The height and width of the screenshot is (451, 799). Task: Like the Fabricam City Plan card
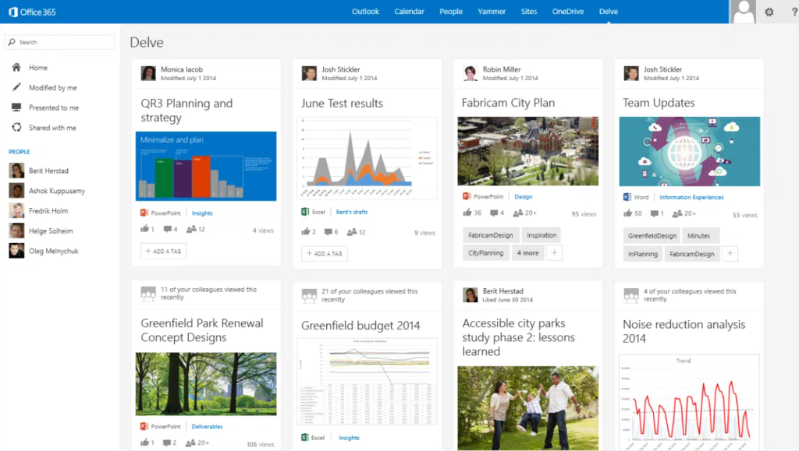click(x=467, y=213)
